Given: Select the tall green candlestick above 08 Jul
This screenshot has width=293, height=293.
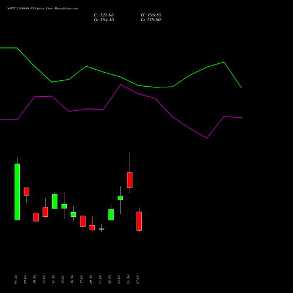Looking at the screenshot, I should (17, 192).
